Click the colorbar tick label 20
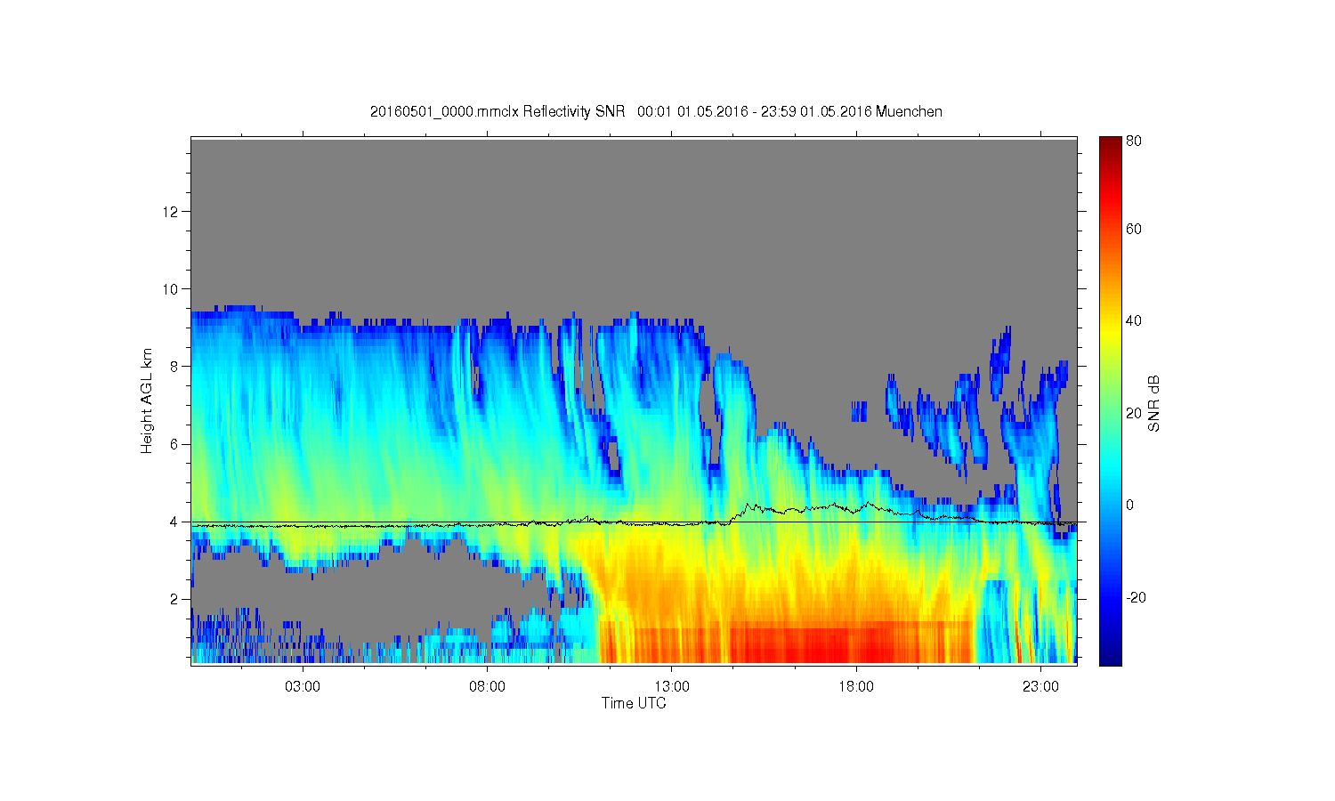The height and width of the screenshot is (801, 1335). 1134,413
